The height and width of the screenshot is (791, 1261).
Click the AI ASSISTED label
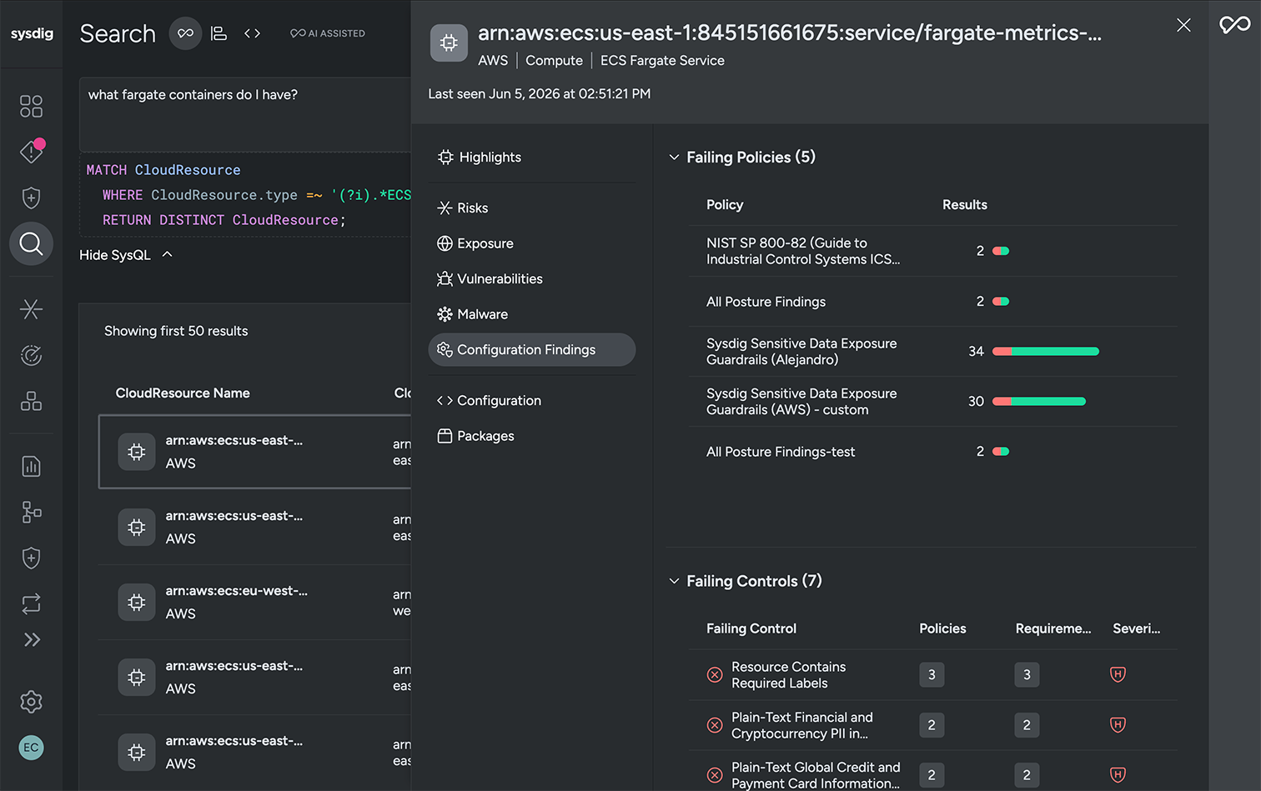coord(328,33)
